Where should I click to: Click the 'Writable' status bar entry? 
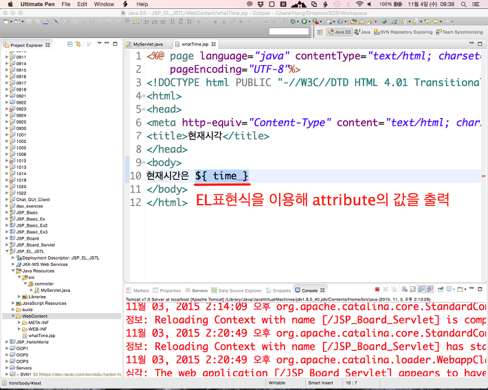(x=277, y=383)
